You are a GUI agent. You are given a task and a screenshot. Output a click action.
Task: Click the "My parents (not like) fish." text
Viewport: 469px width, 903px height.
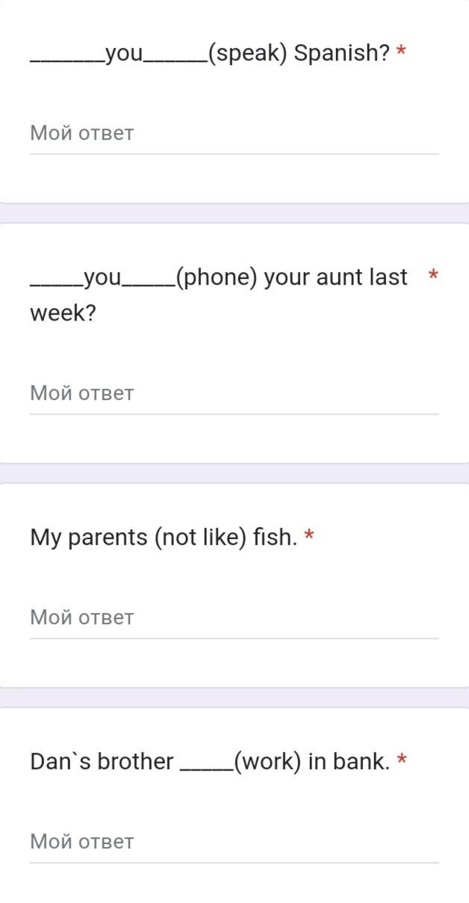pyautogui.click(x=164, y=537)
